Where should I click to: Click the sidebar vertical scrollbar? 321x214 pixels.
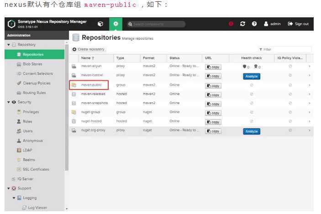67,107
